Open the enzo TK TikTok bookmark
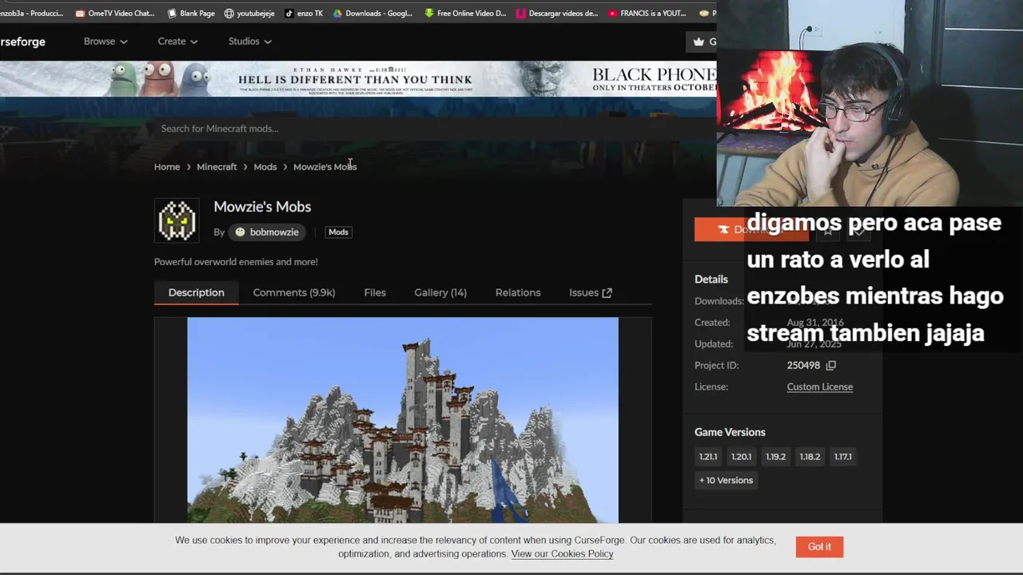The width and height of the screenshot is (1023, 575). click(x=303, y=13)
